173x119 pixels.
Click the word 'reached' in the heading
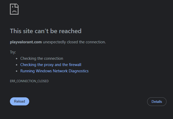[70, 31]
